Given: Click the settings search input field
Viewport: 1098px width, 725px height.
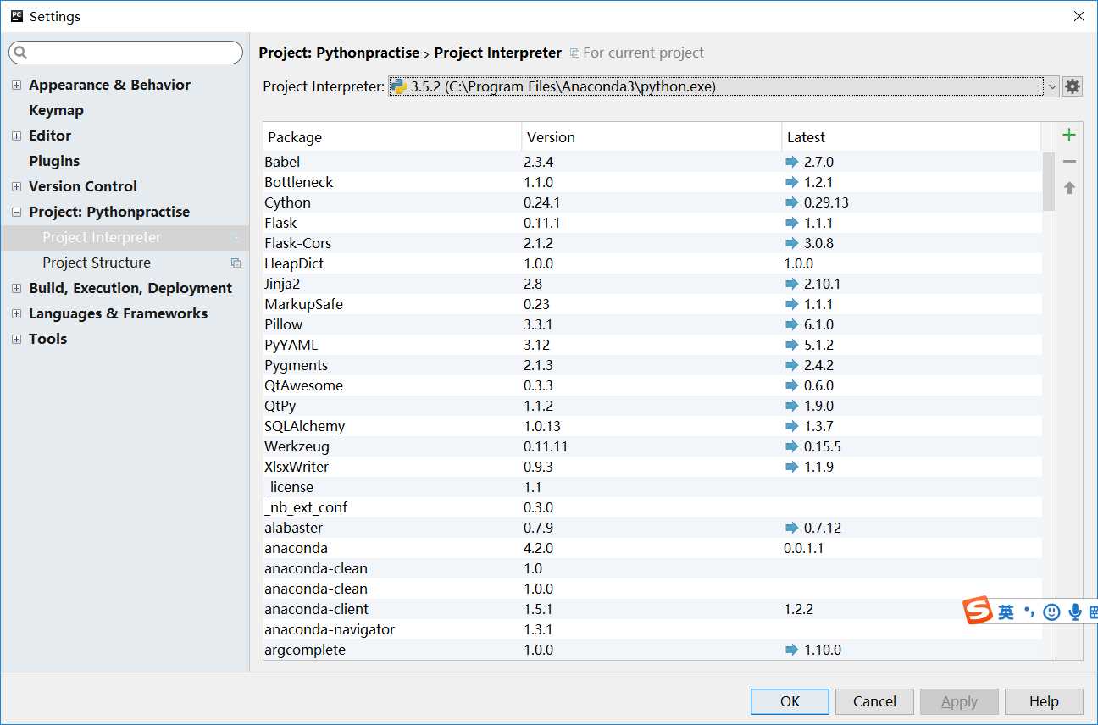Looking at the screenshot, I should [125, 53].
